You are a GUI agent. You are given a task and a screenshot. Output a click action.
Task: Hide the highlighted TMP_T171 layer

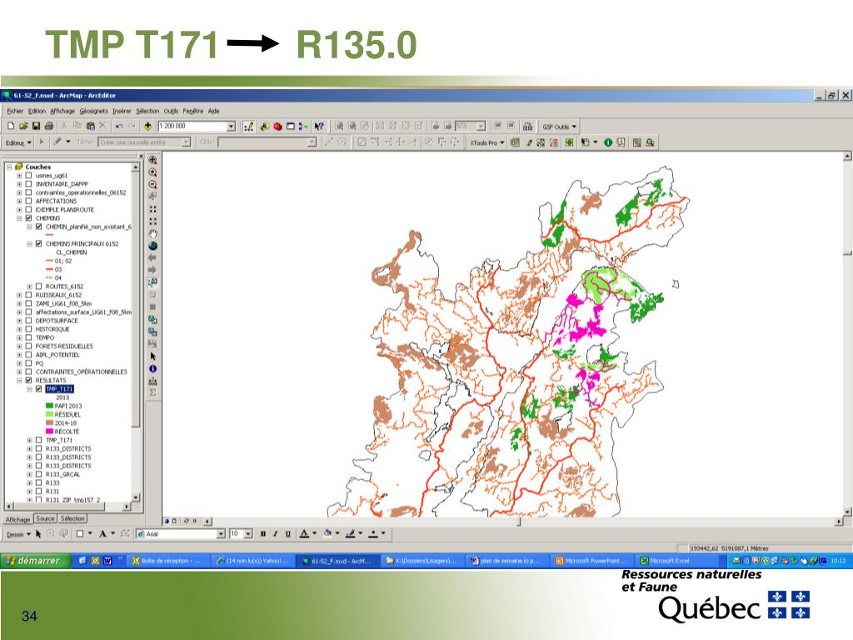38,388
